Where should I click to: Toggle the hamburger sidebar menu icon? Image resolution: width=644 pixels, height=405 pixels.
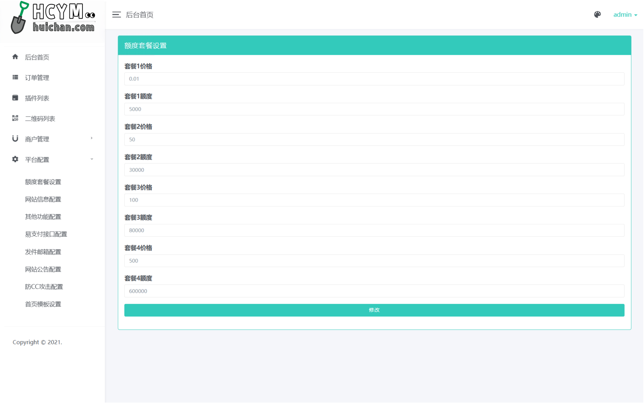[x=116, y=15]
